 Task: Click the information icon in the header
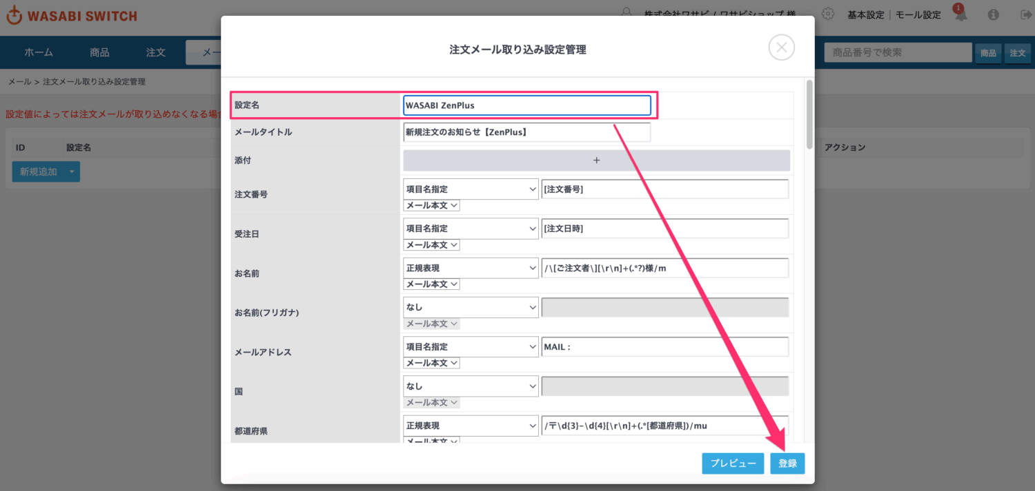[x=994, y=14]
